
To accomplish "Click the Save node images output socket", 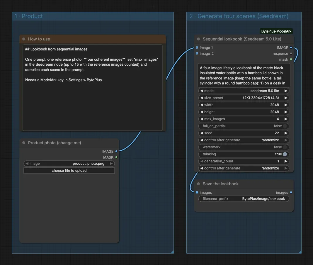I will 291,192.
